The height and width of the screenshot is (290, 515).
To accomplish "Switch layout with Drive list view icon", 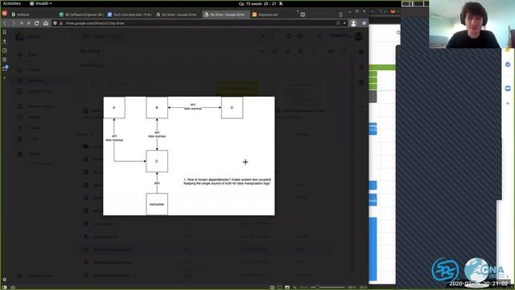I will (331, 52).
